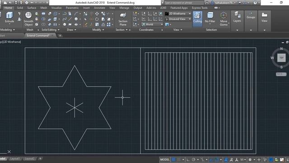Select the Solid Subtract tool
The image size is (289, 163).
pos(43,19)
